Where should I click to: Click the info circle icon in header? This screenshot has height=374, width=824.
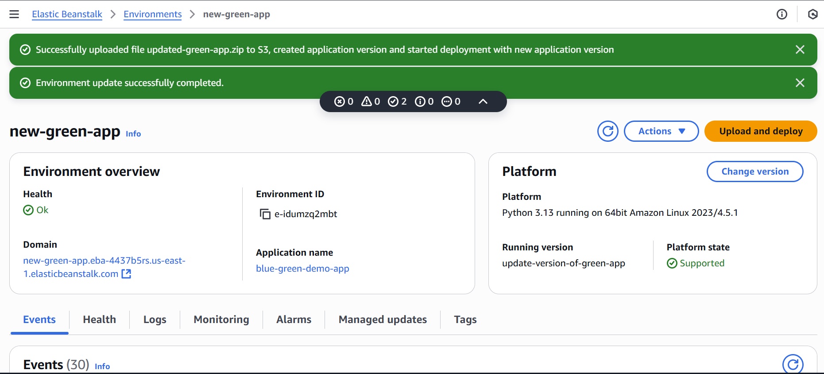tap(782, 14)
